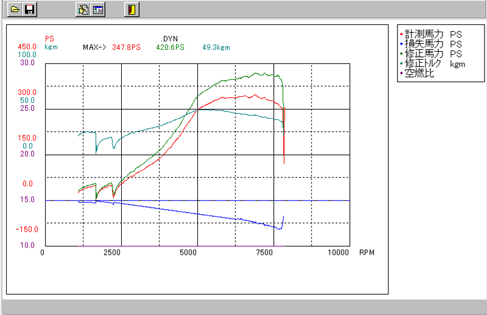Click the green 420.6PS max value

click(170, 47)
